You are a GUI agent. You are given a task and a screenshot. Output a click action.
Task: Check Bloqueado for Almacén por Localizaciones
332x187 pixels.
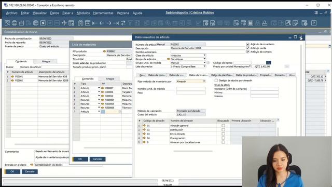click(223, 142)
